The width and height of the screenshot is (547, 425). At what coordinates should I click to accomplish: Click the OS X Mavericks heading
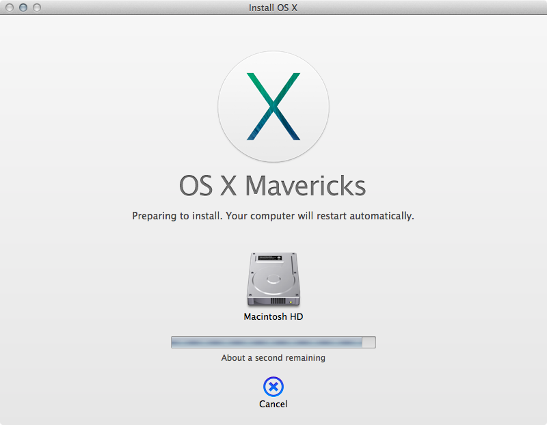point(273,185)
